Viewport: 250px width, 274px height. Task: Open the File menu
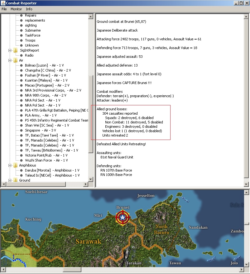[4, 9]
